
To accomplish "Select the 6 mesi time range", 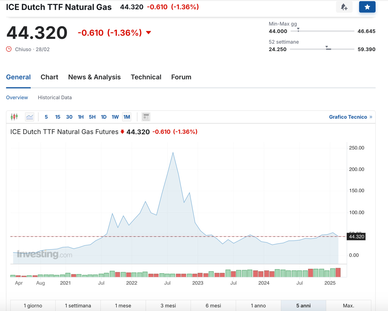I will [x=213, y=306].
